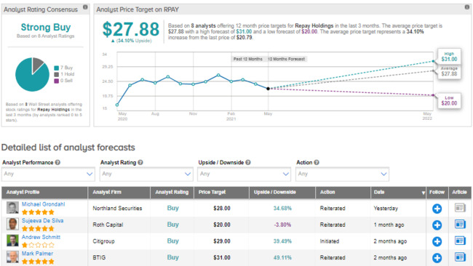Sort by Analyst Rating column header
The width and height of the screenshot is (473, 266).
click(x=172, y=192)
